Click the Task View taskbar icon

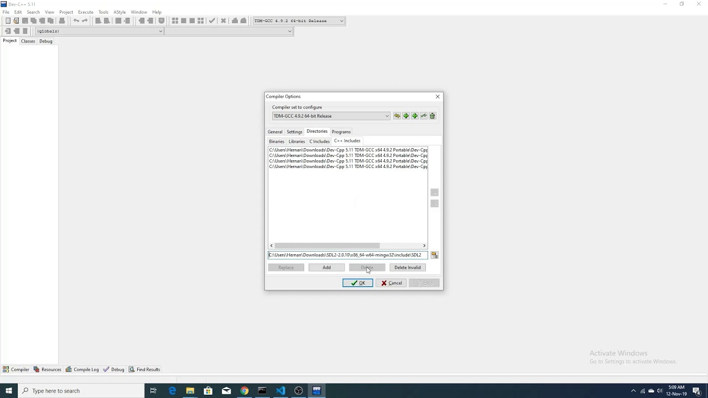click(153, 391)
